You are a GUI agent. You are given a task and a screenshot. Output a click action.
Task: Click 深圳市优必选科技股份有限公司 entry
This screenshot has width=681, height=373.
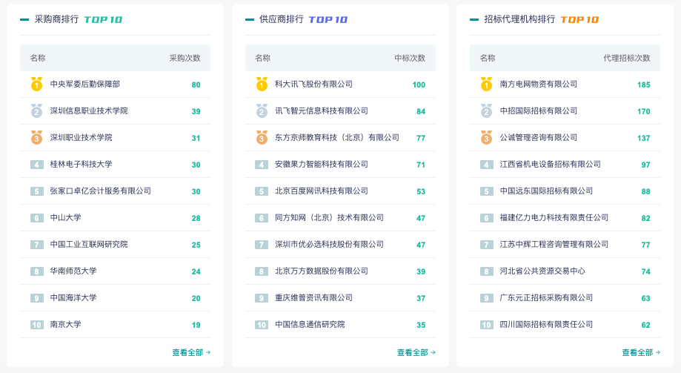point(329,244)
